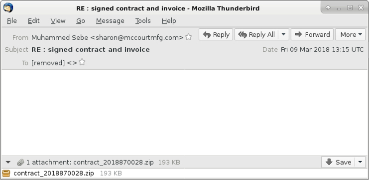Forward this email message

[x=312, y=34]
